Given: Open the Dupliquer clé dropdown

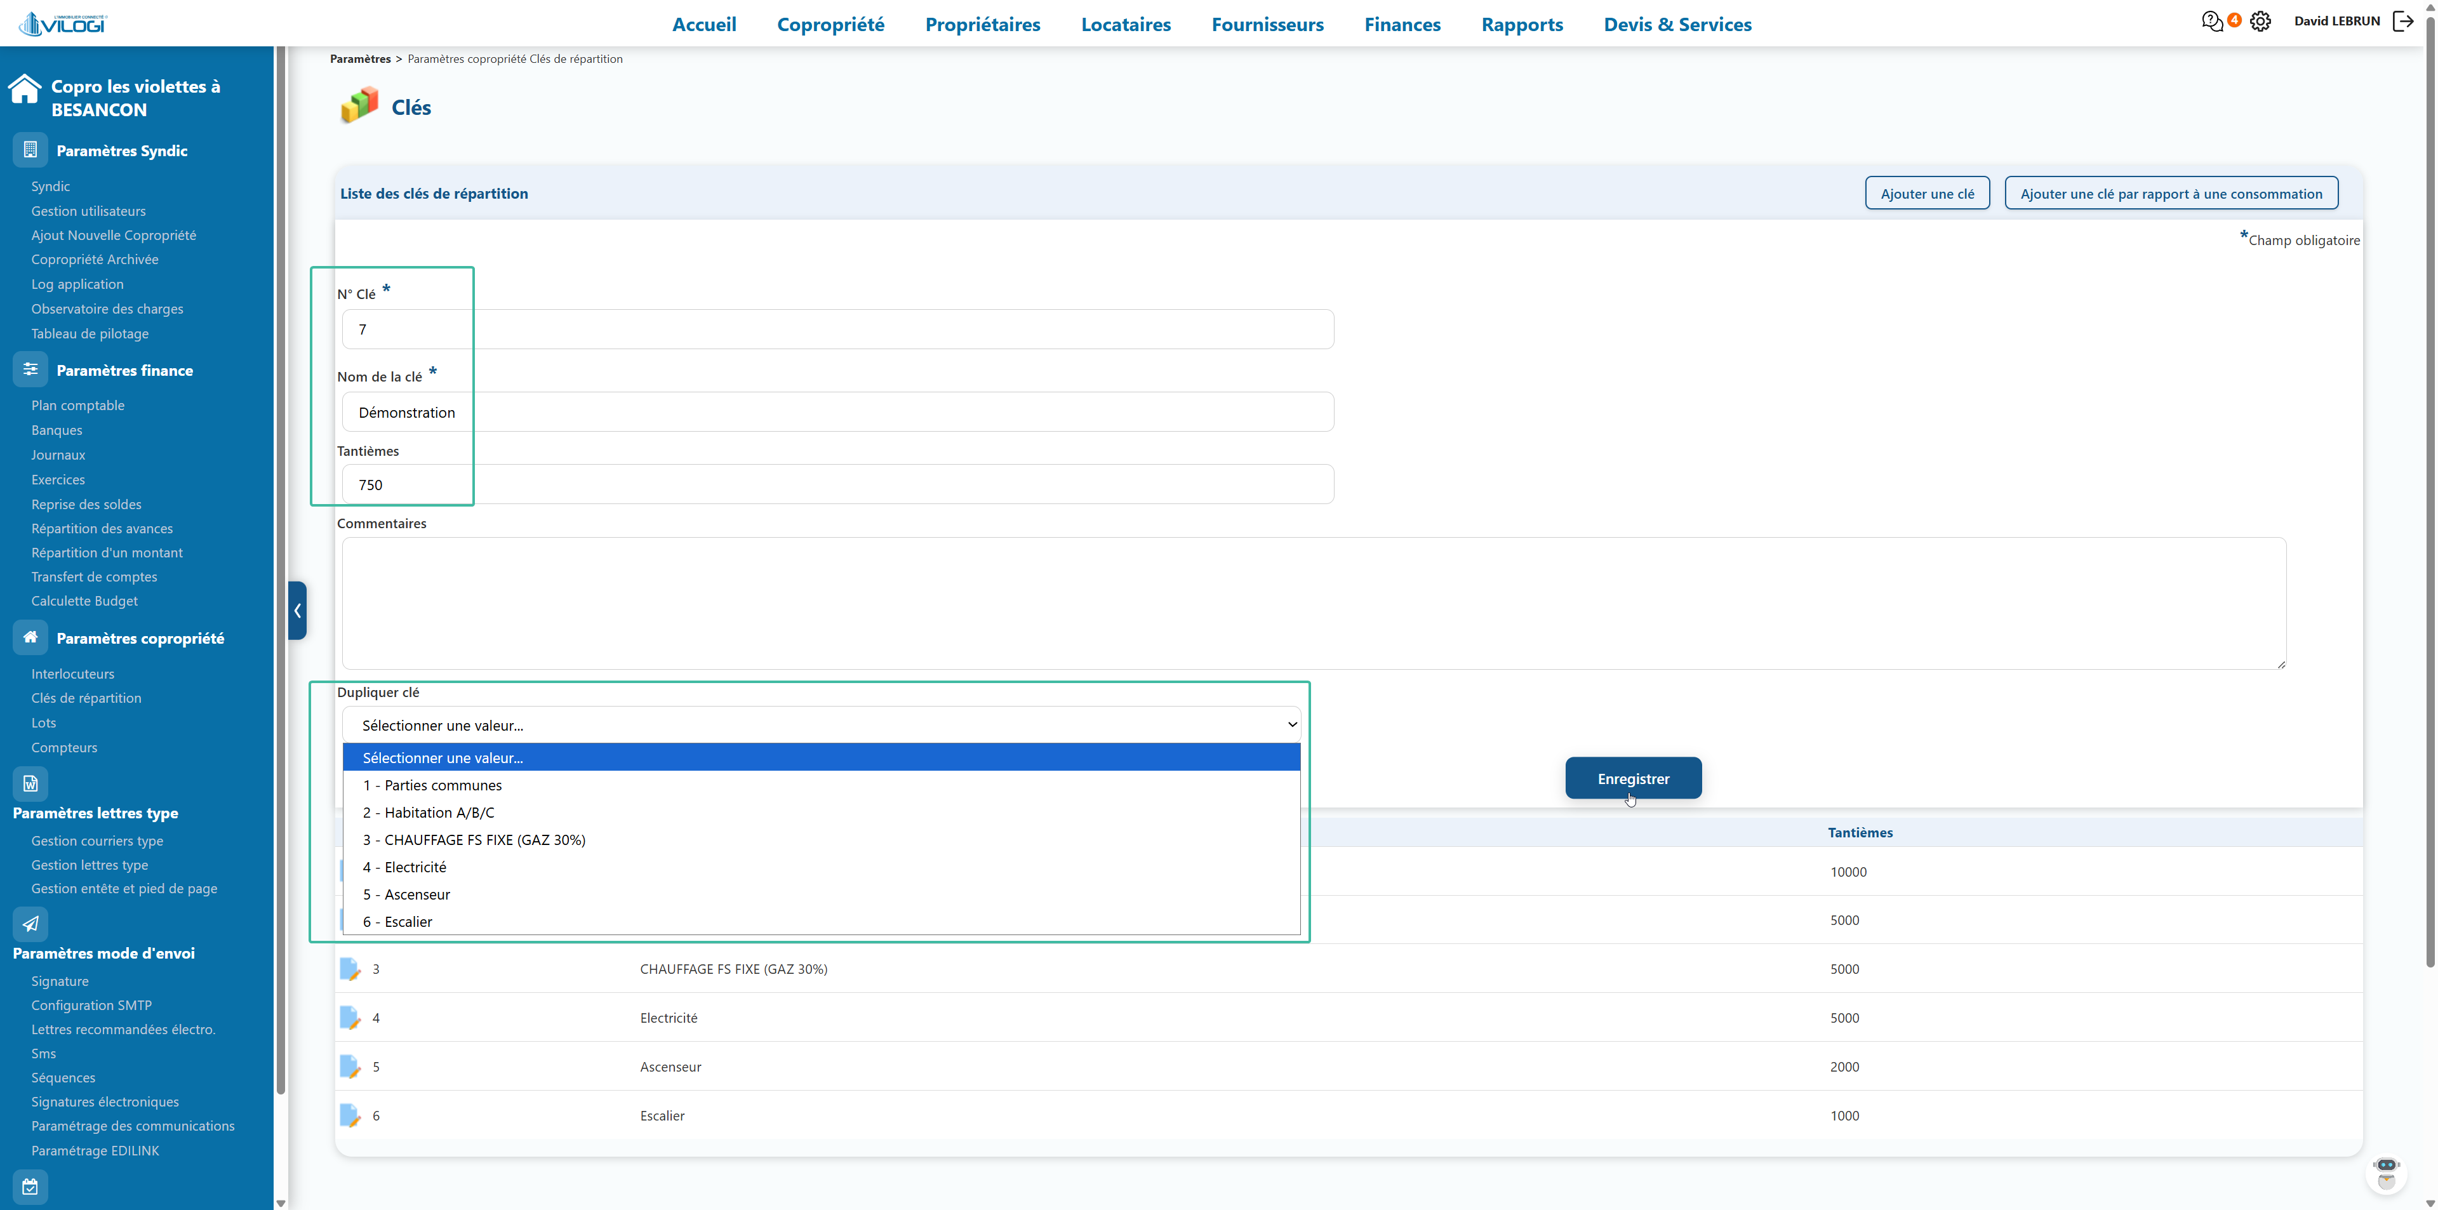Looking at the screenshot, I should pyautogui.click(x=820, y=725).
